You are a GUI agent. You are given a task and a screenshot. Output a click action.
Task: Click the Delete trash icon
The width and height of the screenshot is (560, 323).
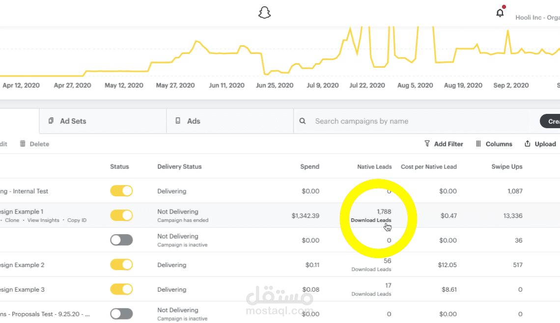click(23, 143)
